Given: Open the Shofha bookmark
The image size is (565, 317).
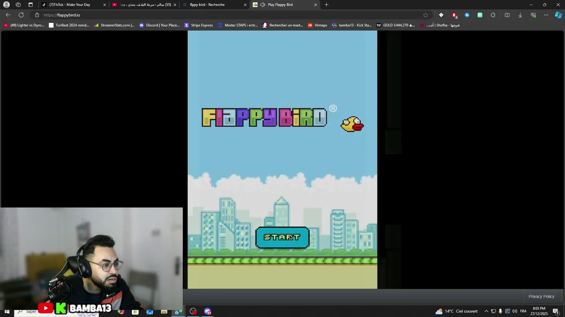Looking at the screenshot, I should (x=440, y=25).
